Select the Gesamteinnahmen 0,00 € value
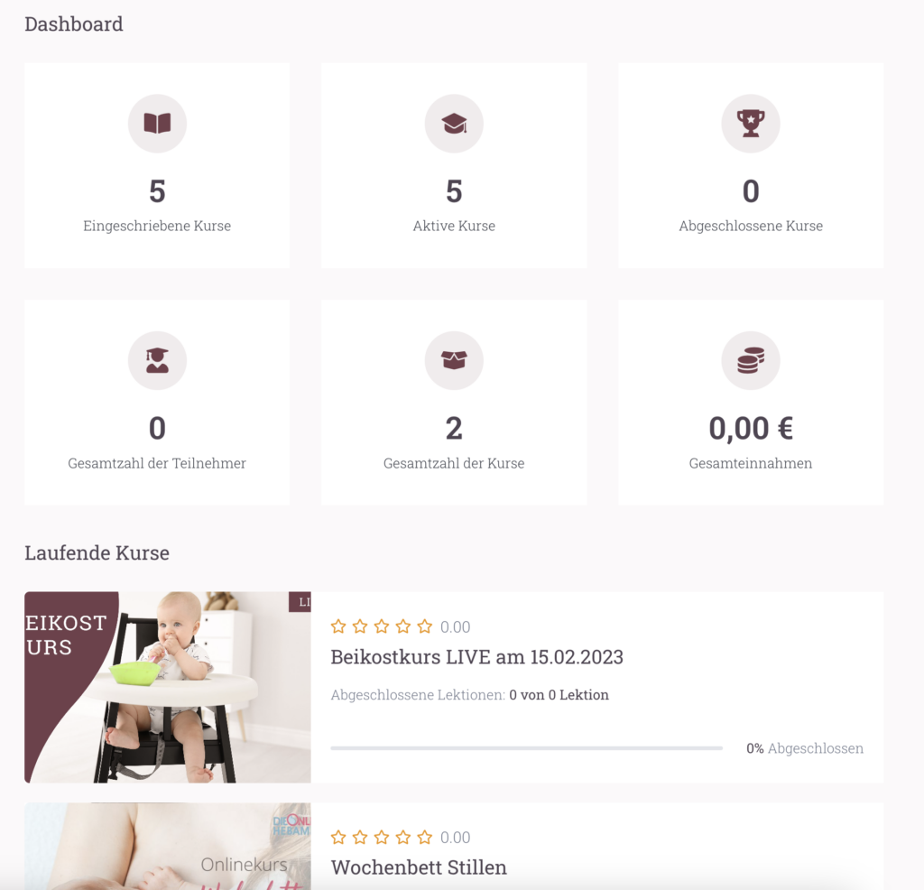This screenshot has width=924, height=890. click(x=750, y=428)
